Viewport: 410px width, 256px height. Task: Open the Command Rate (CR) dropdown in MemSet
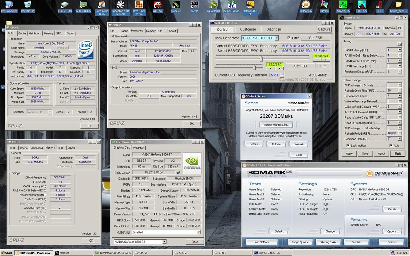(400, 139)
